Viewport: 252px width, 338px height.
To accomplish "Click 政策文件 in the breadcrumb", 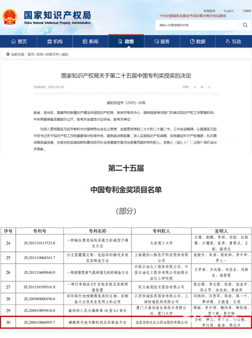I will pos(52,54).
